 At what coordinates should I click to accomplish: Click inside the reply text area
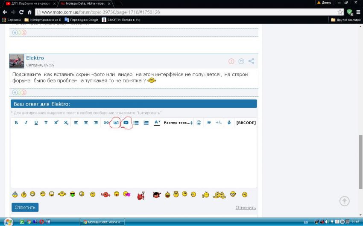(x=134, y=157)
